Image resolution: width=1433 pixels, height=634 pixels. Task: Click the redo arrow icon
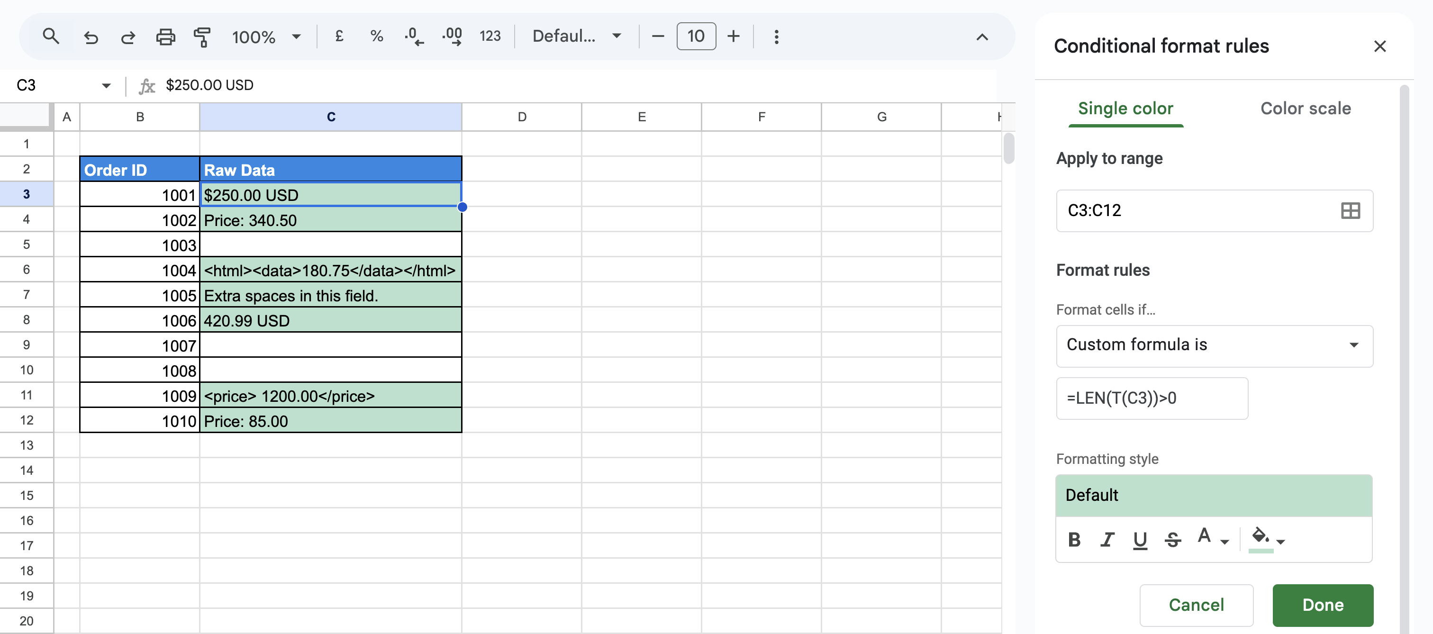(x=128, y=36)
